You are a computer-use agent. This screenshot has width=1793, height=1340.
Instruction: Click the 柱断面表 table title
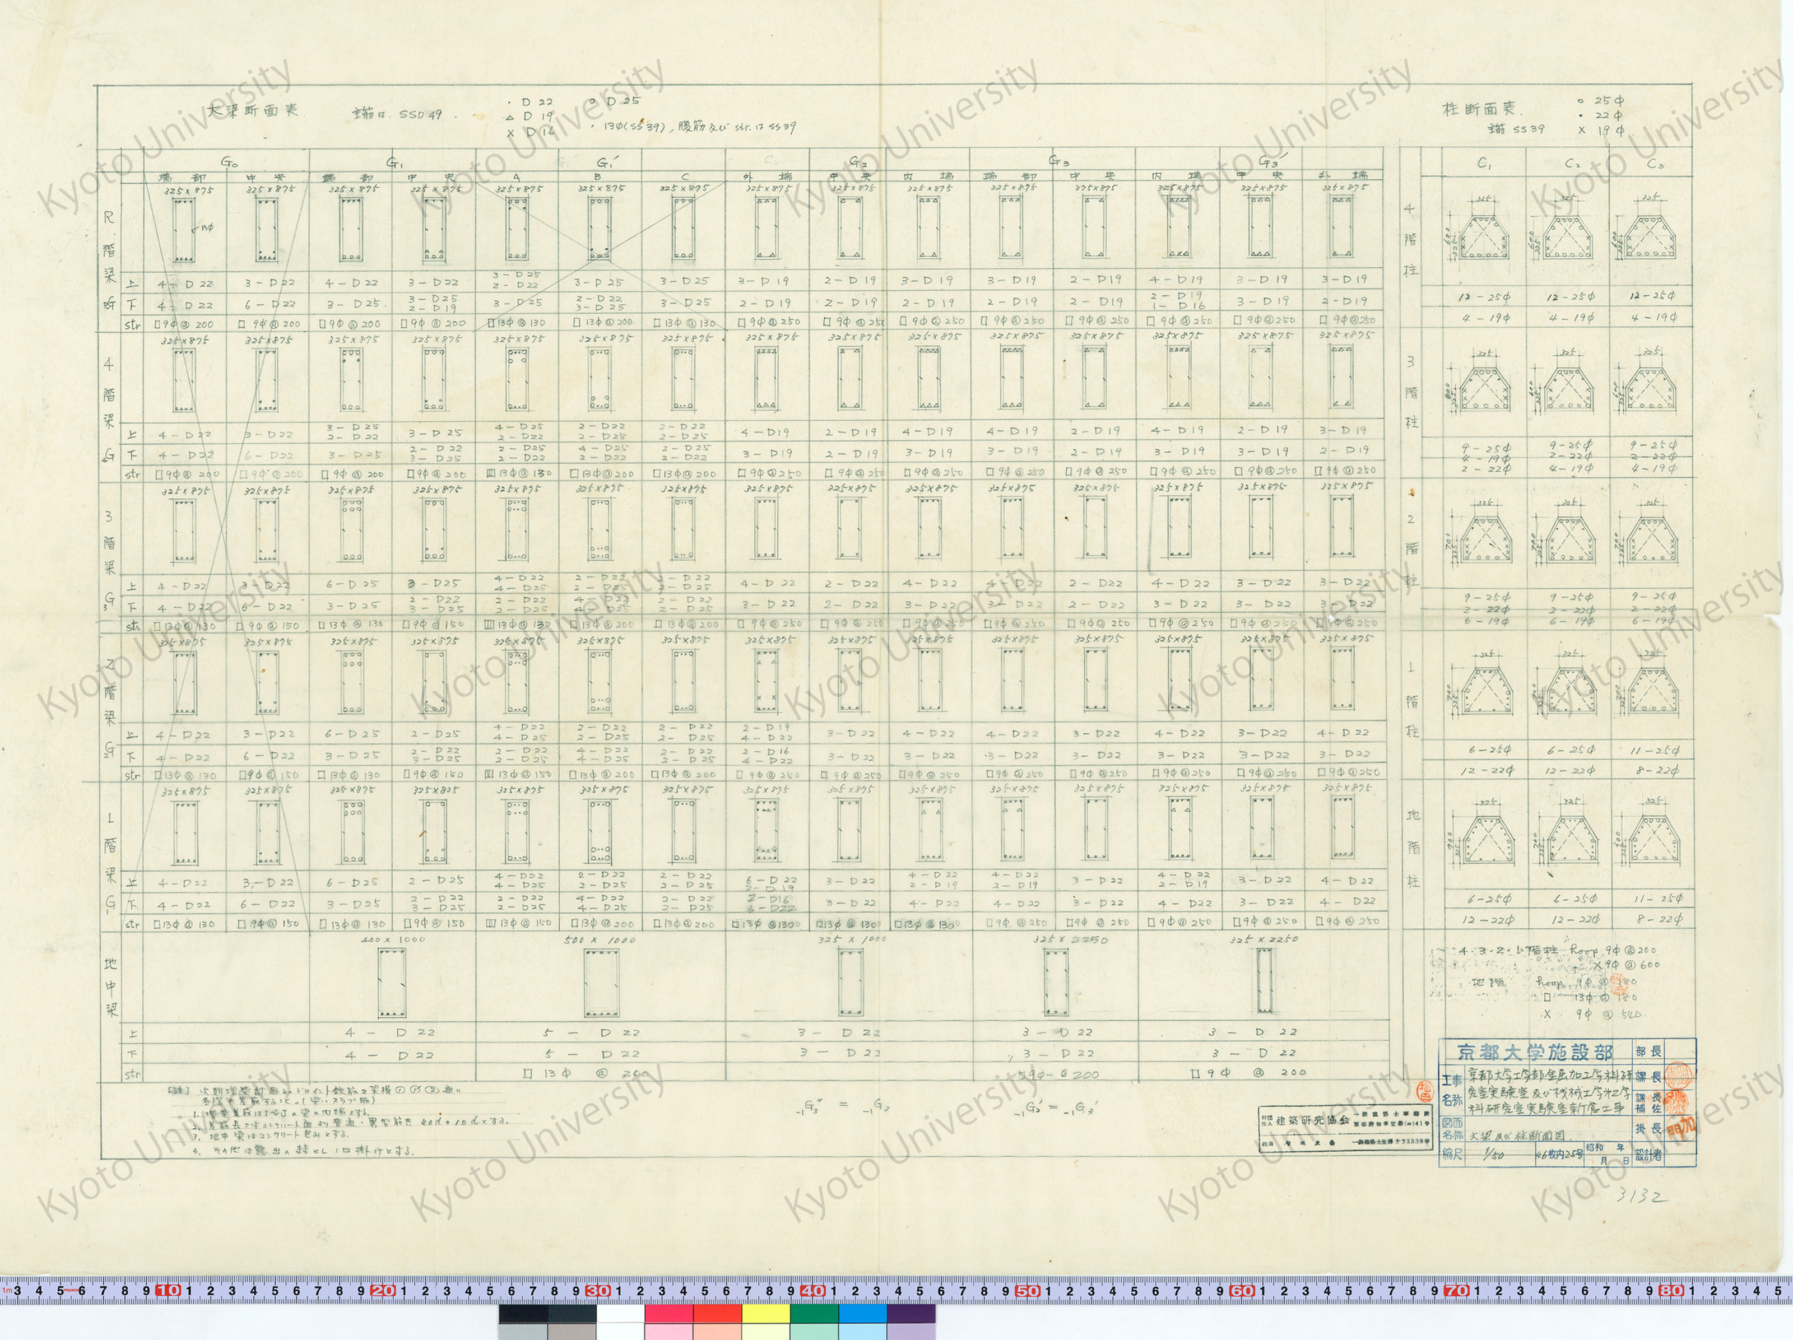[1480, 109]
